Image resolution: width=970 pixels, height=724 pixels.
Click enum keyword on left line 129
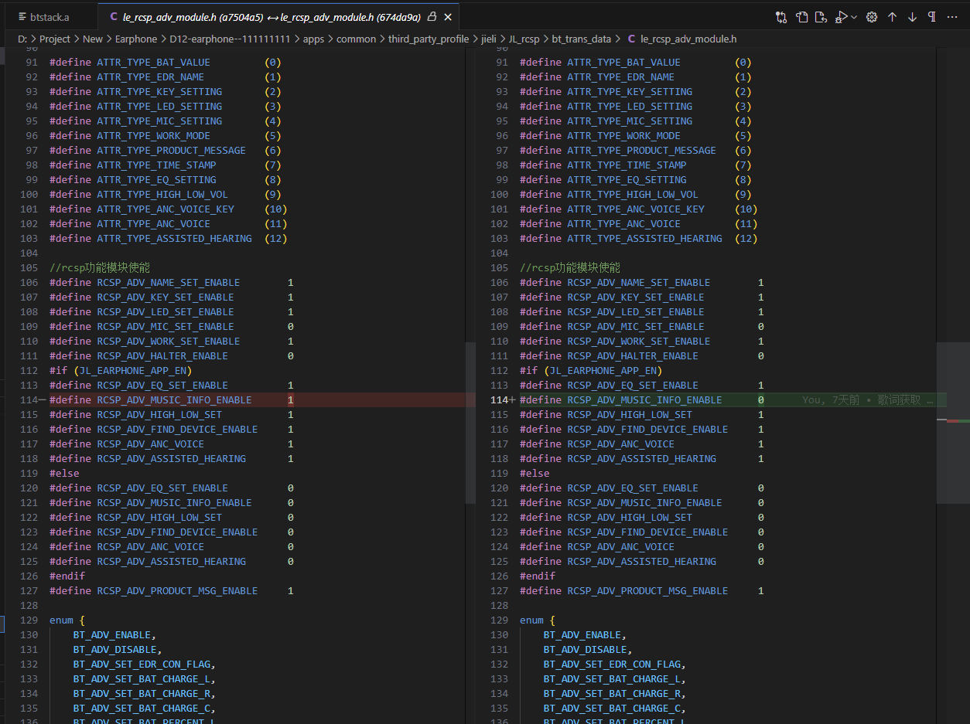61,620
